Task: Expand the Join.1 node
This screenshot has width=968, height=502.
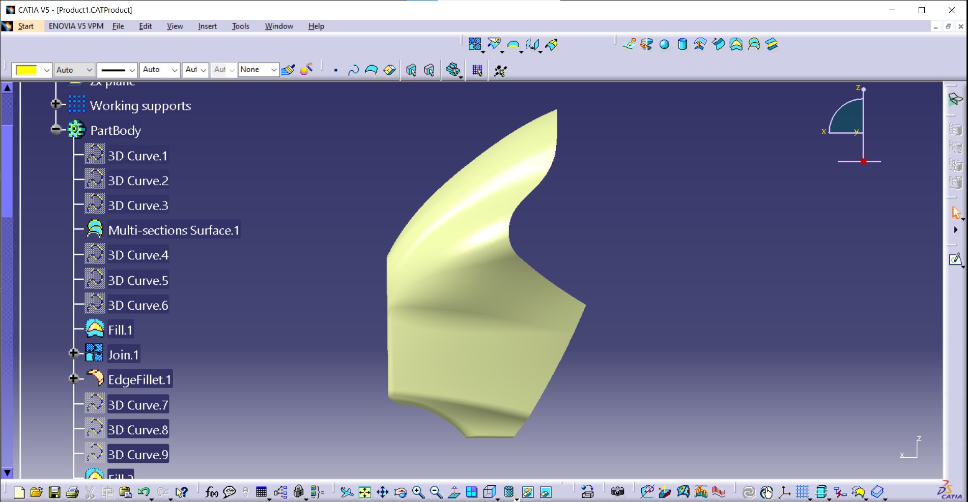Action: pyautogui.click(x=73, y=353)
